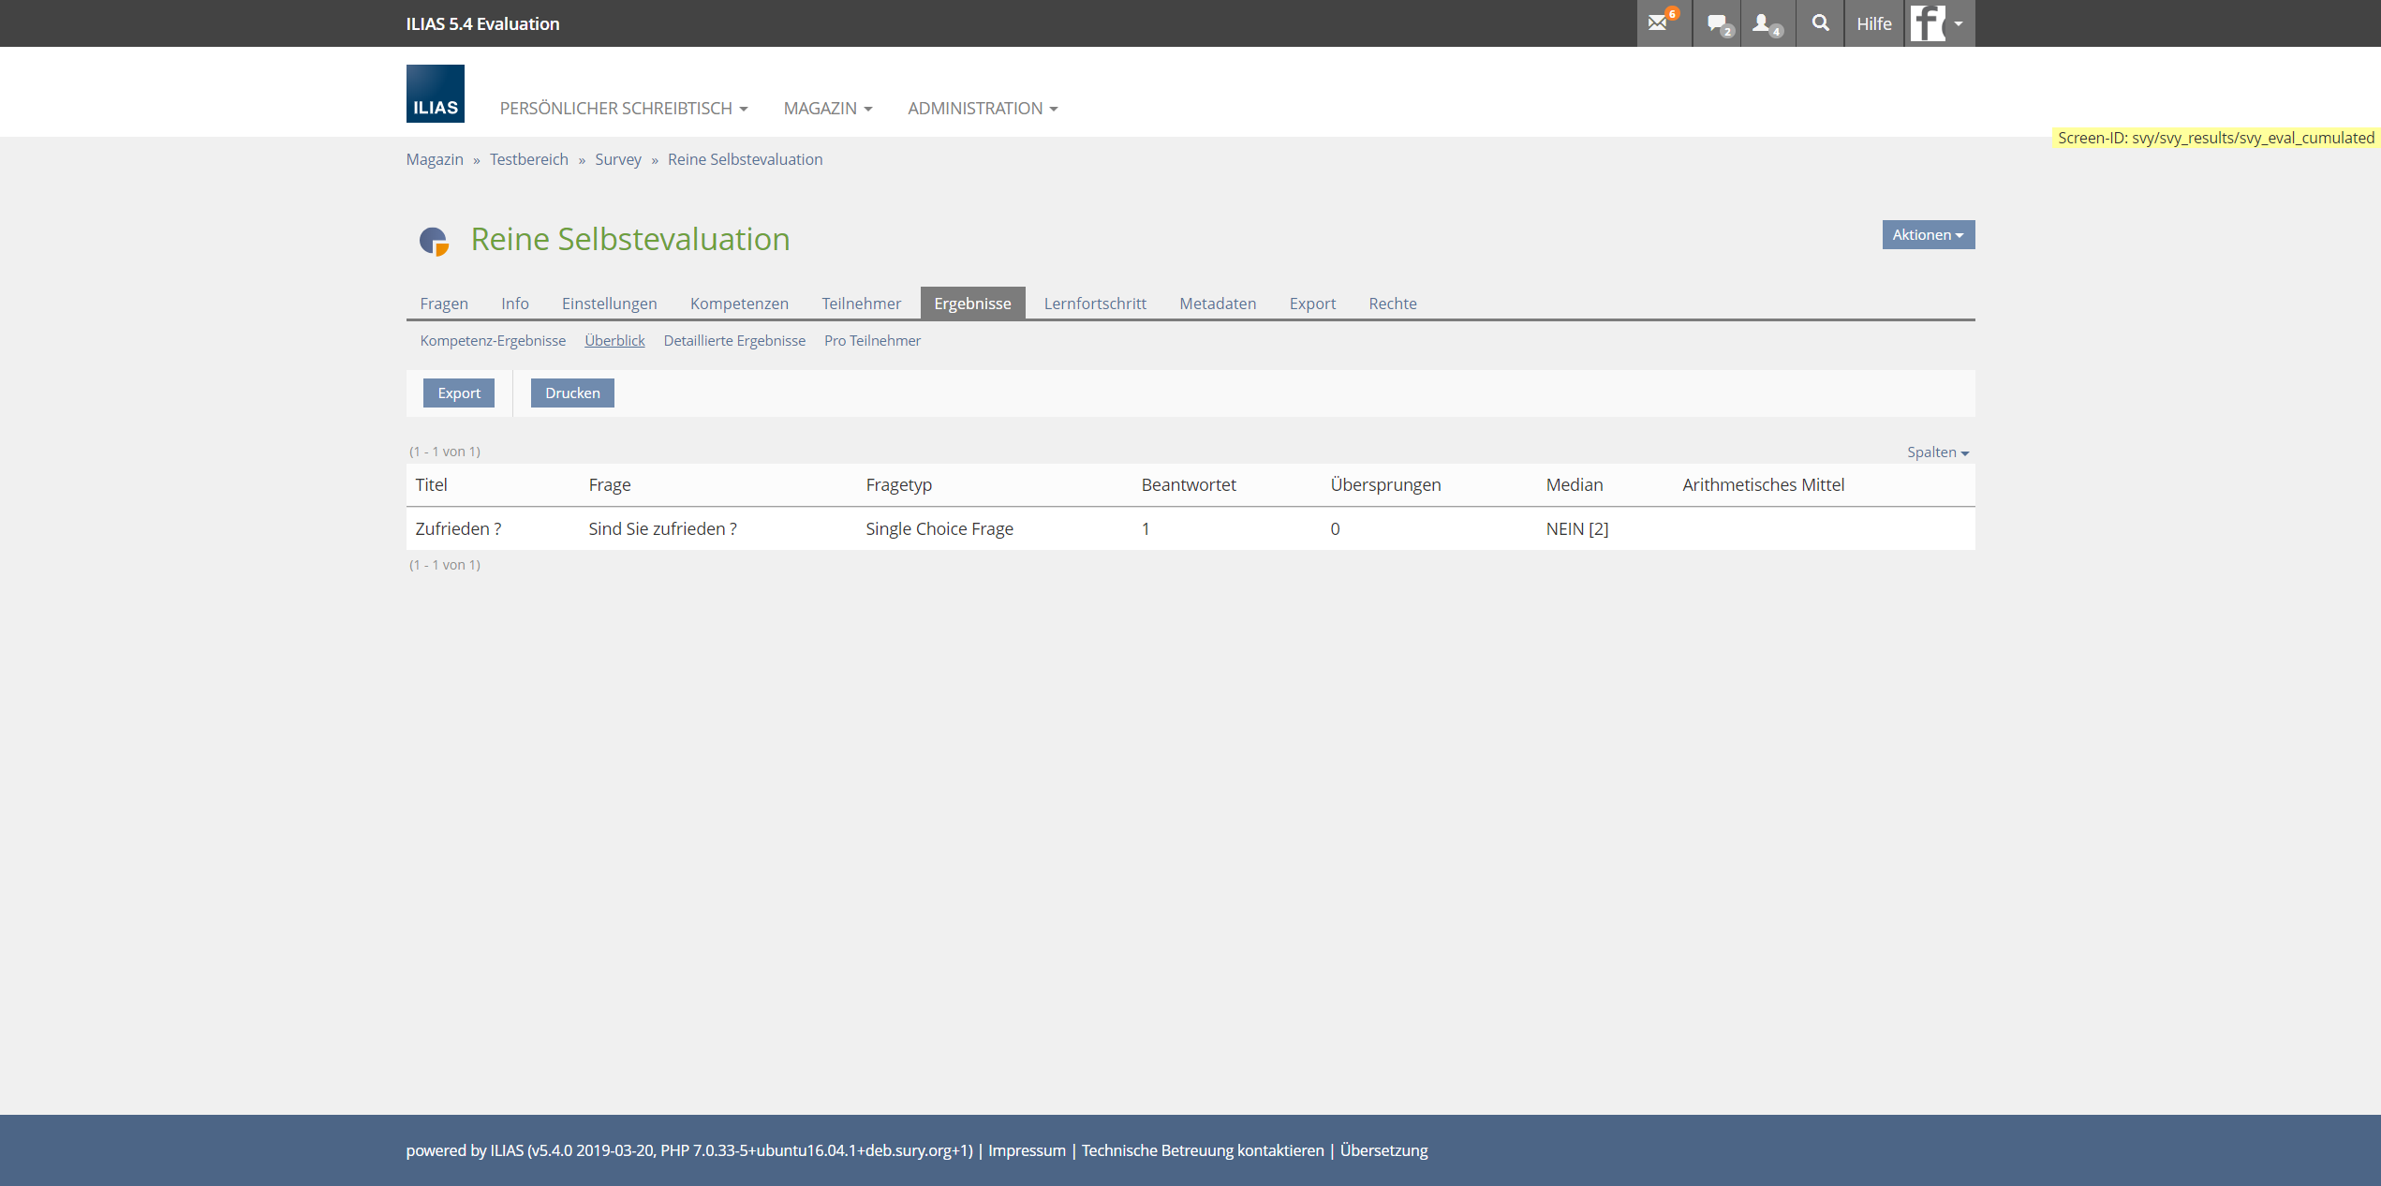
Task: Expand Persönlicher Schreibtisch menu
Action: pos(623,109)
